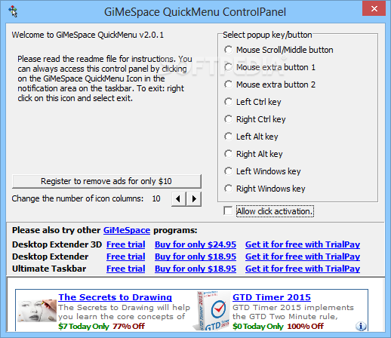Click the drawing ad face sketch thumbnail

pos(37,311)
